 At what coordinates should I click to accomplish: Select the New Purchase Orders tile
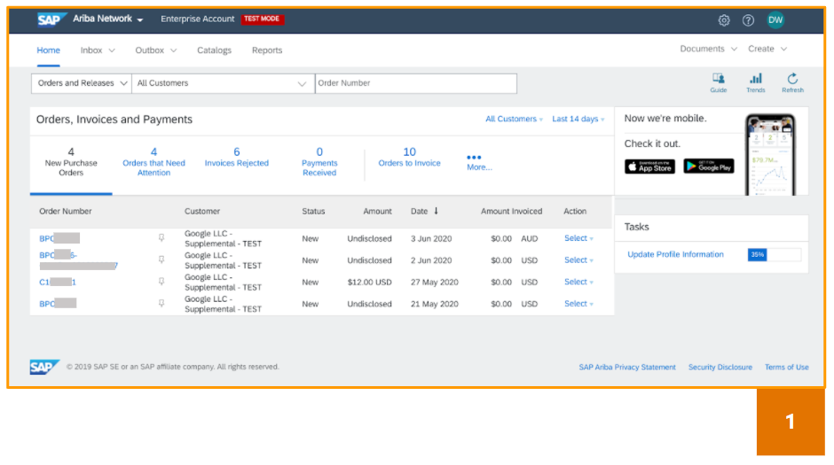click(x=71, y=162)
